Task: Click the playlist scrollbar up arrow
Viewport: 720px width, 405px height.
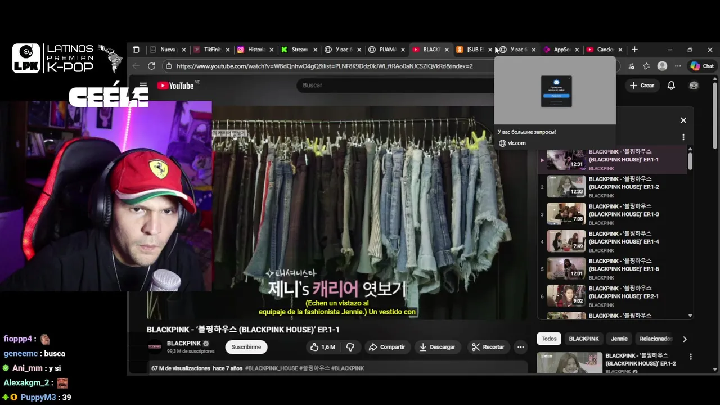Action: (690, 149)
